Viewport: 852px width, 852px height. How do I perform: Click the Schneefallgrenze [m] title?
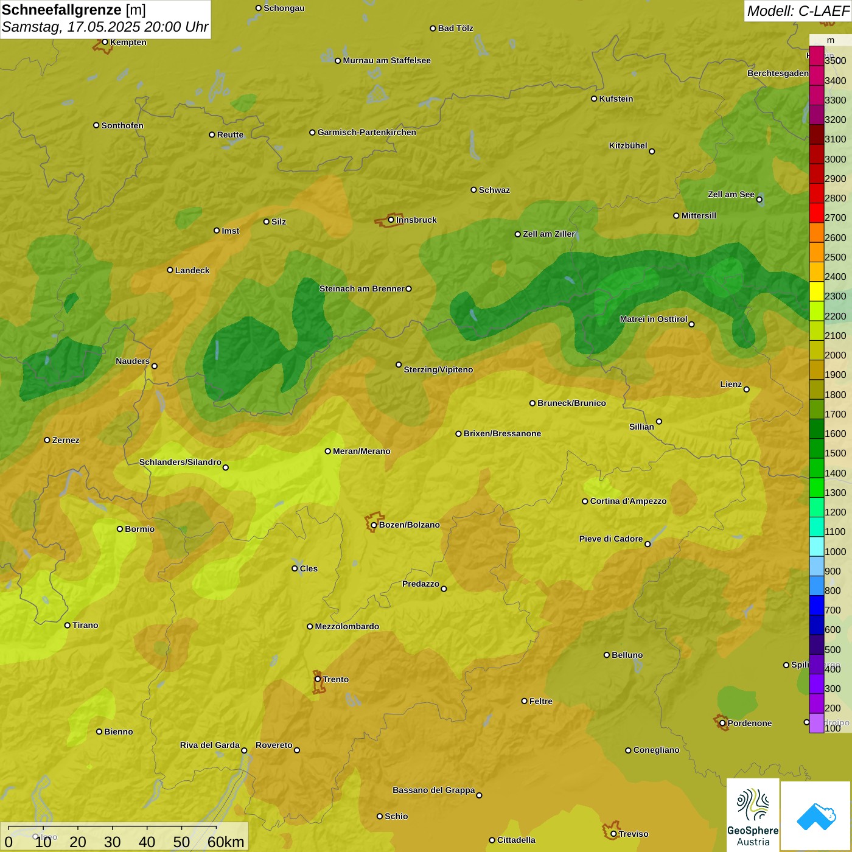click(x=74, y=10)
